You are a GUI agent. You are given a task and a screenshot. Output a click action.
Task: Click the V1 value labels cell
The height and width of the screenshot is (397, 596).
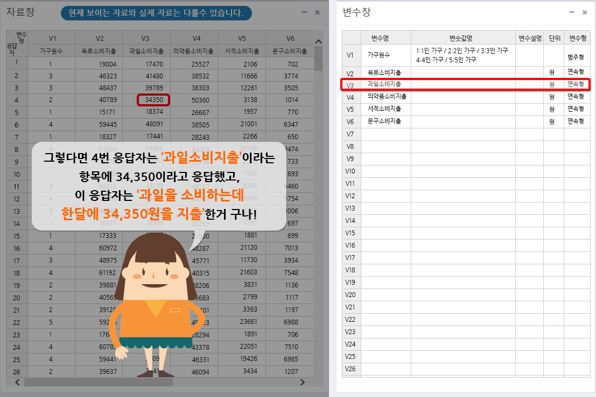pyautogui.click(x=462, y=55)
